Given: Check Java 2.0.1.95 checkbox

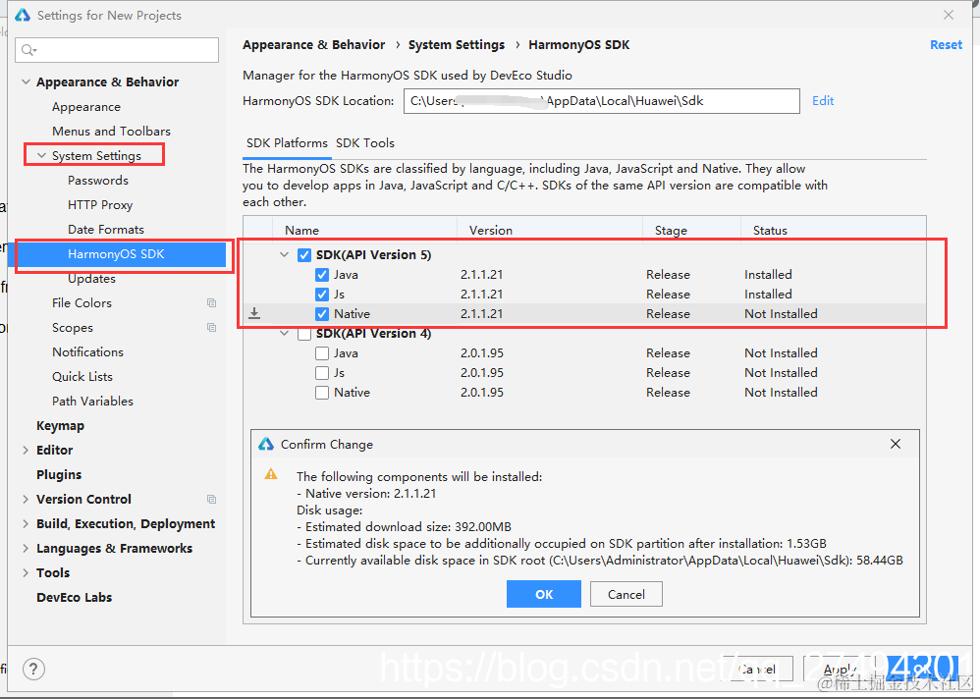Looking at the screenshot, I should [x=322, y=353].
